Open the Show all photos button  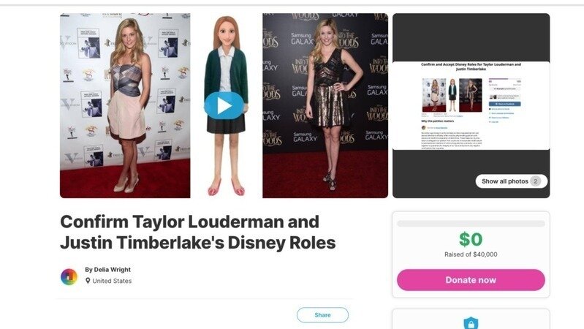coord(511,181)
